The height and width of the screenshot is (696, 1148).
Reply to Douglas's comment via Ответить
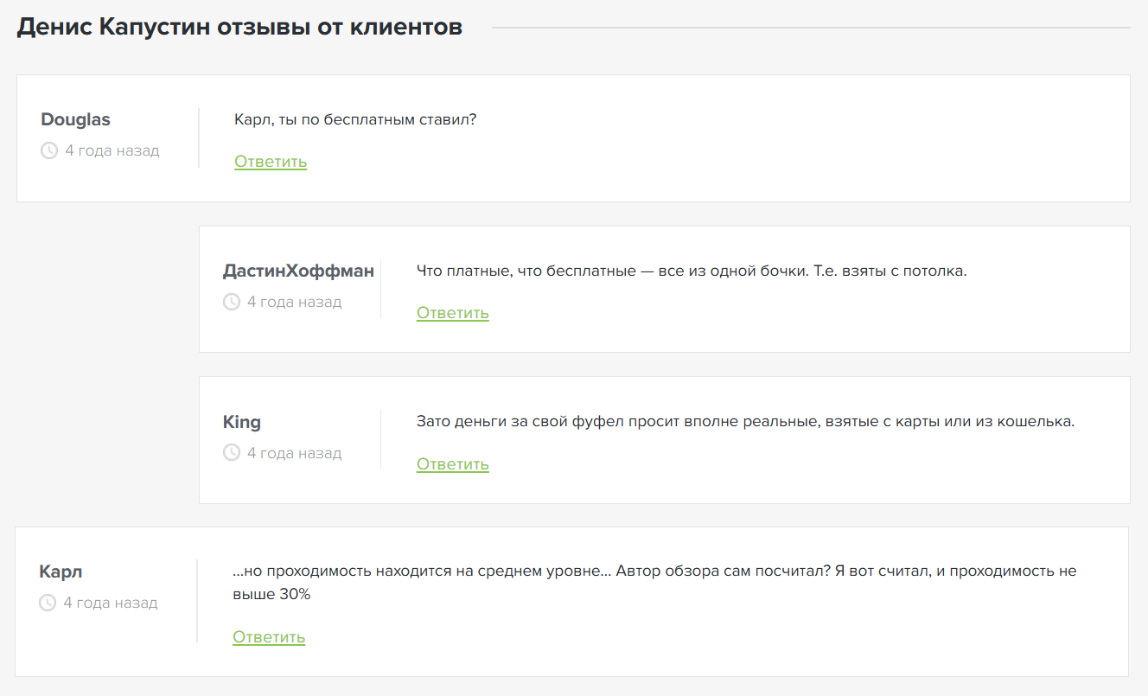pyautogui.click(x=271, y=162)
